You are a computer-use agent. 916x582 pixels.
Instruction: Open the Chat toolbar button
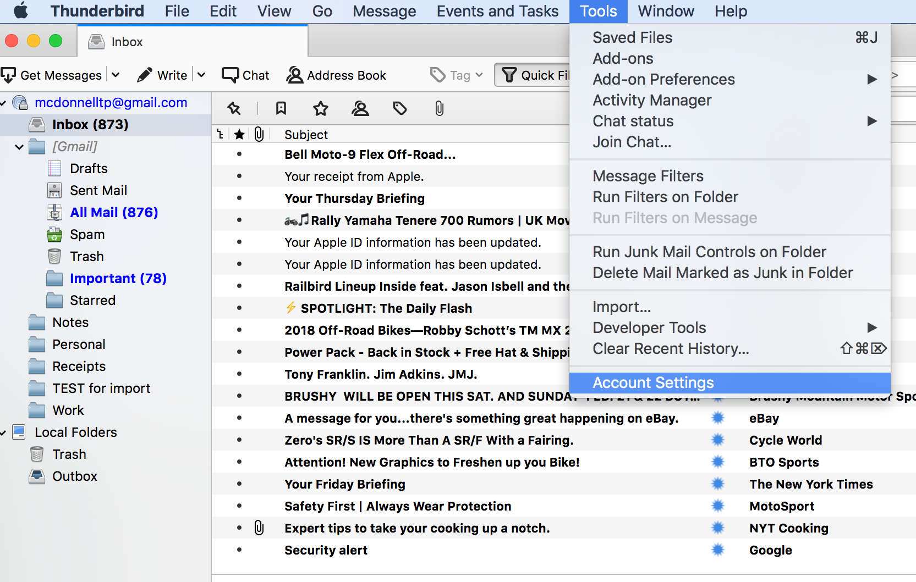tap(245, 75)
